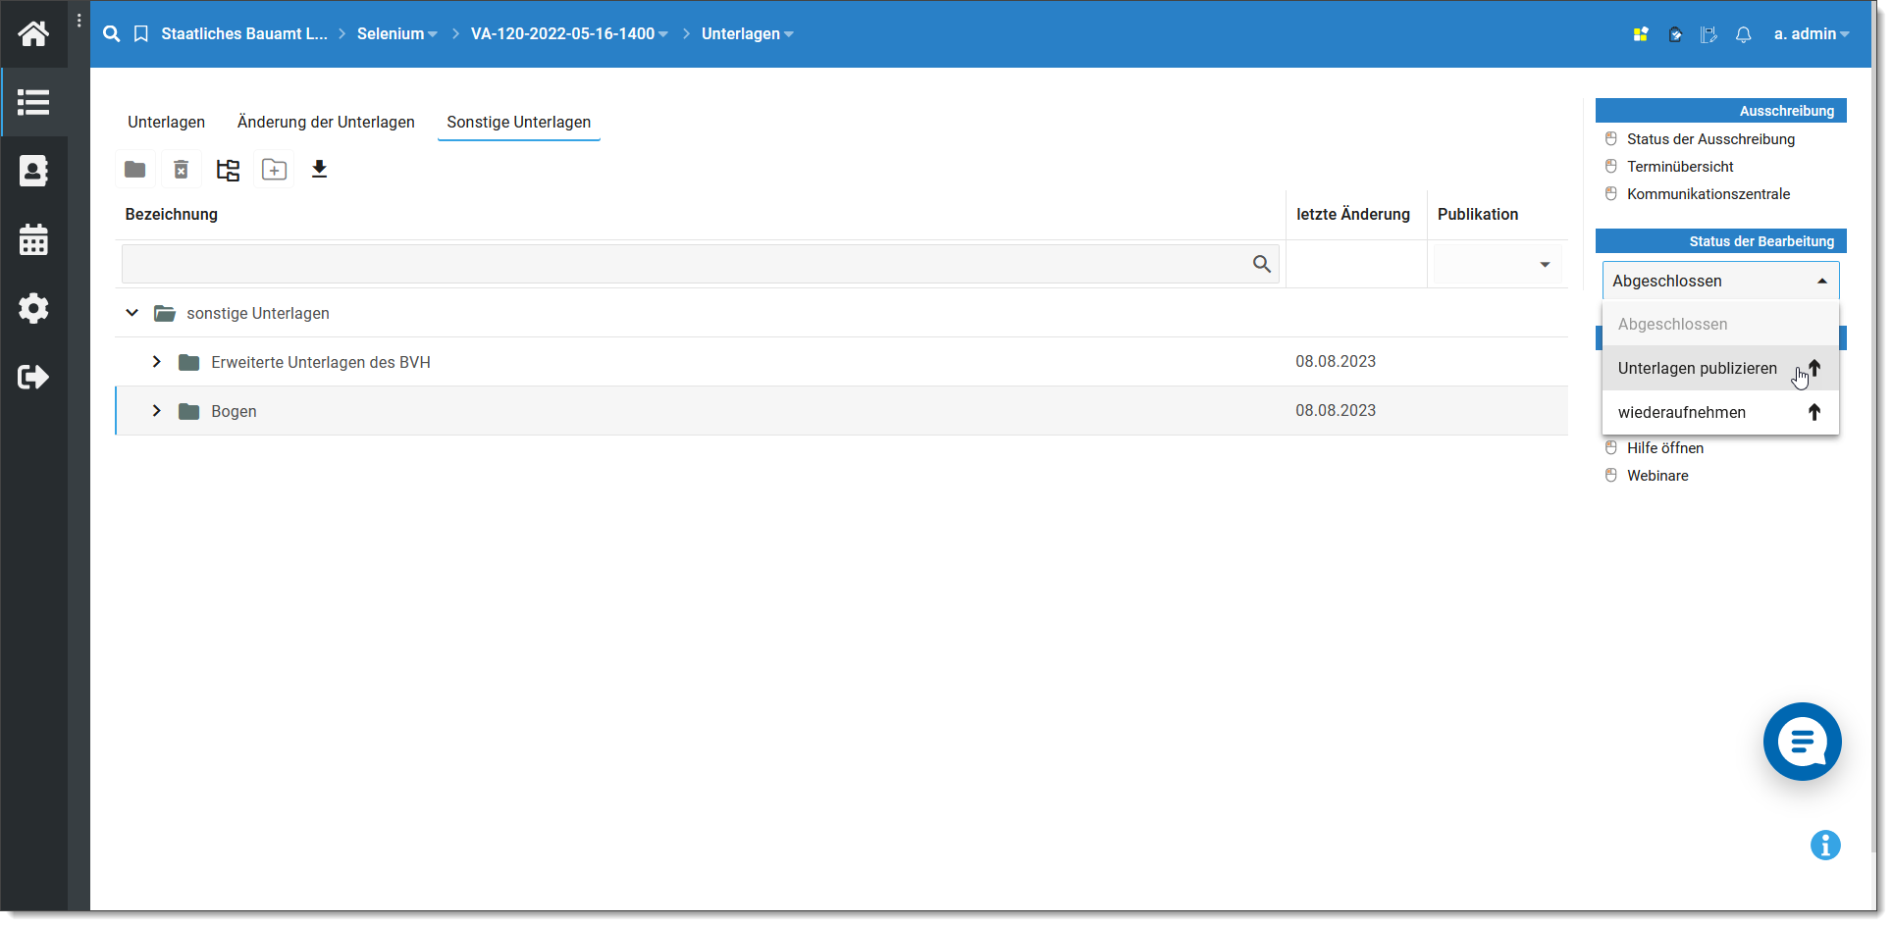1892x926 pixels.
Task: Open Status der Ausschreibung link
Action: click(x=1710, y=139)
